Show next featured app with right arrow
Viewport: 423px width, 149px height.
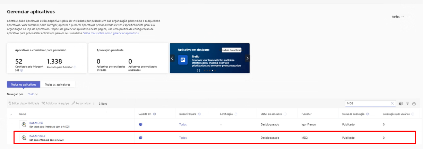pos(248,58)
